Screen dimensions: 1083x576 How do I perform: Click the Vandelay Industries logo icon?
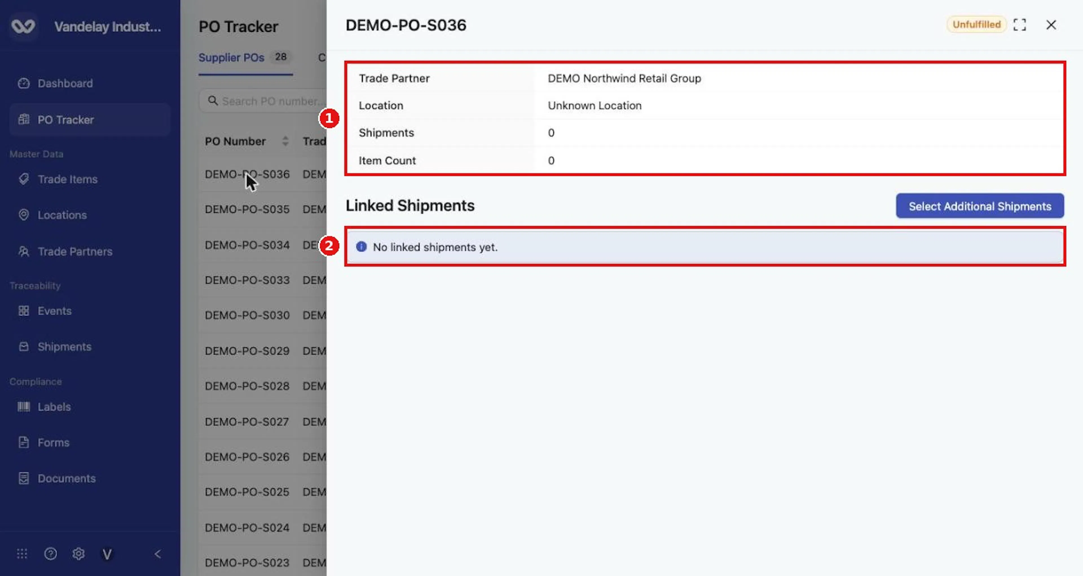click(23, 26)
